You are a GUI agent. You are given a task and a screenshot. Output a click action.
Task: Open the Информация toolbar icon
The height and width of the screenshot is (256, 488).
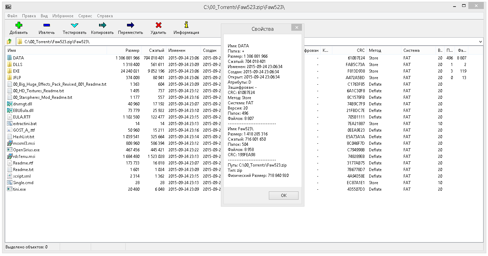[186, 25]
